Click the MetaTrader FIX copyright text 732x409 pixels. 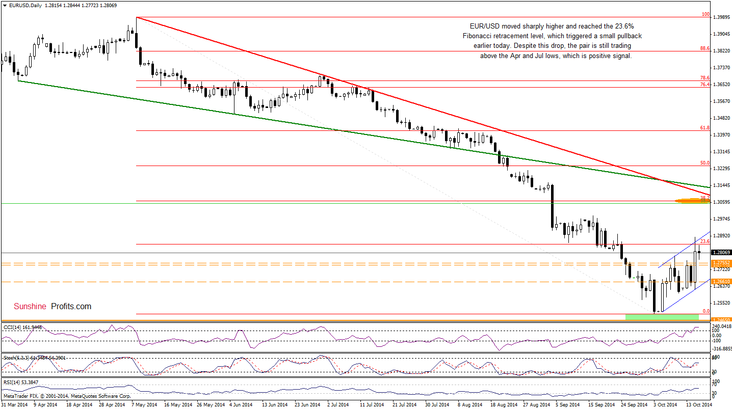pos(67,395)
